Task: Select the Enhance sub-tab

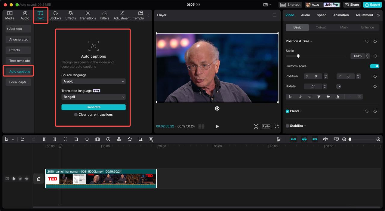Action: (x=368, y=27)
